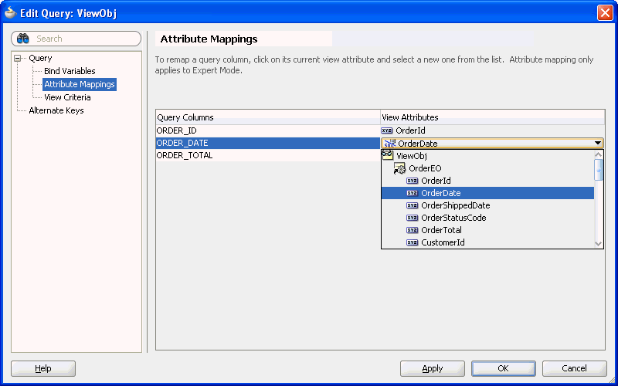Confirm with the OK button
The image size is (618, 386).
[x=504, y=368]
